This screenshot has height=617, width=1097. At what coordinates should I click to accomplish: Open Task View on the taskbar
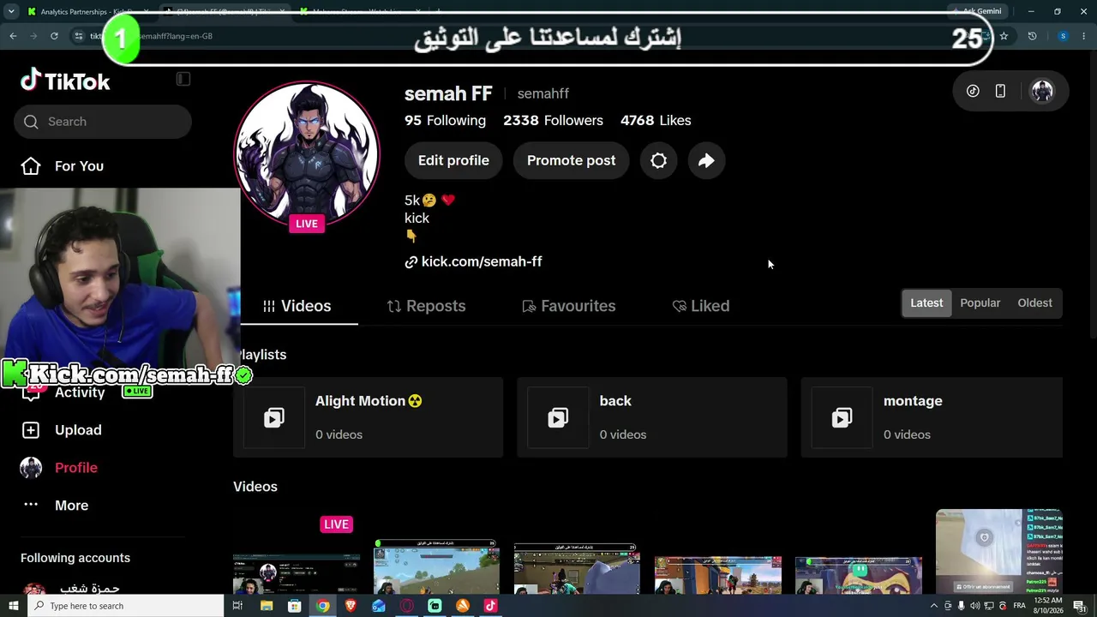[x=237, y=606]
